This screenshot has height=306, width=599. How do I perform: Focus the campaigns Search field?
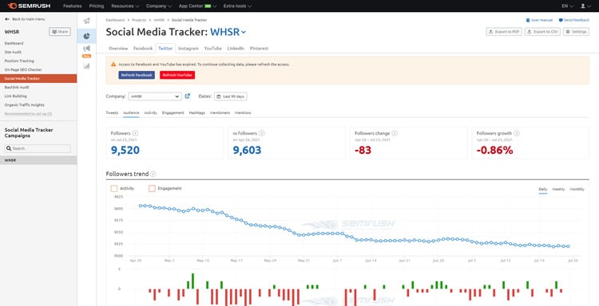(38, 148)
